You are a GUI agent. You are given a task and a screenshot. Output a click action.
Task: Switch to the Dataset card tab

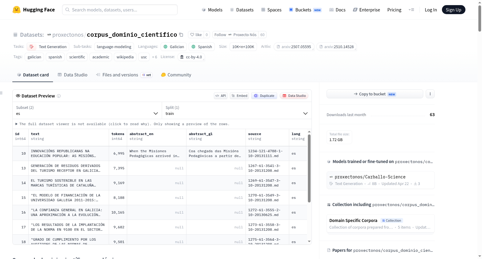click(33, 75)
